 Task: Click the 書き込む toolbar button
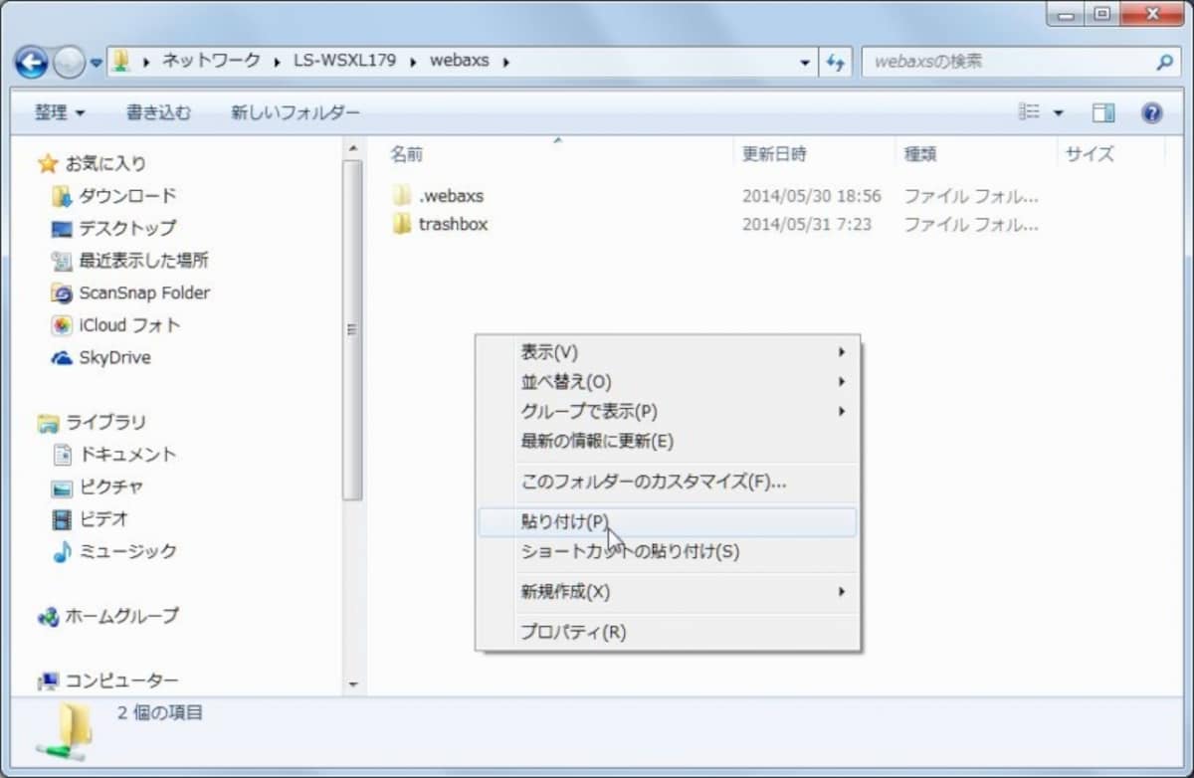[158, 112]
